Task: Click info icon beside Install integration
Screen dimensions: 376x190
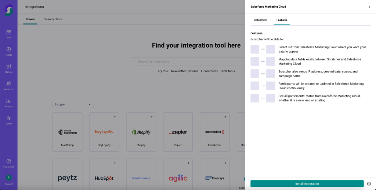Action: [x=369, y=184]
